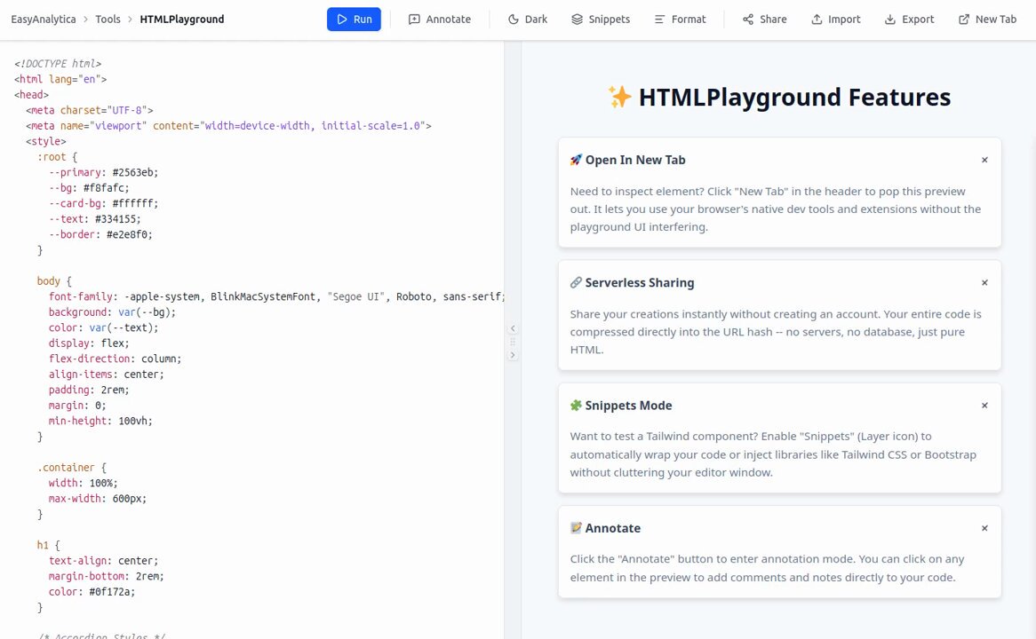Screen dimensions: 1036x639
Task: Click the body selector line in editor
Action: coord(54,281)
